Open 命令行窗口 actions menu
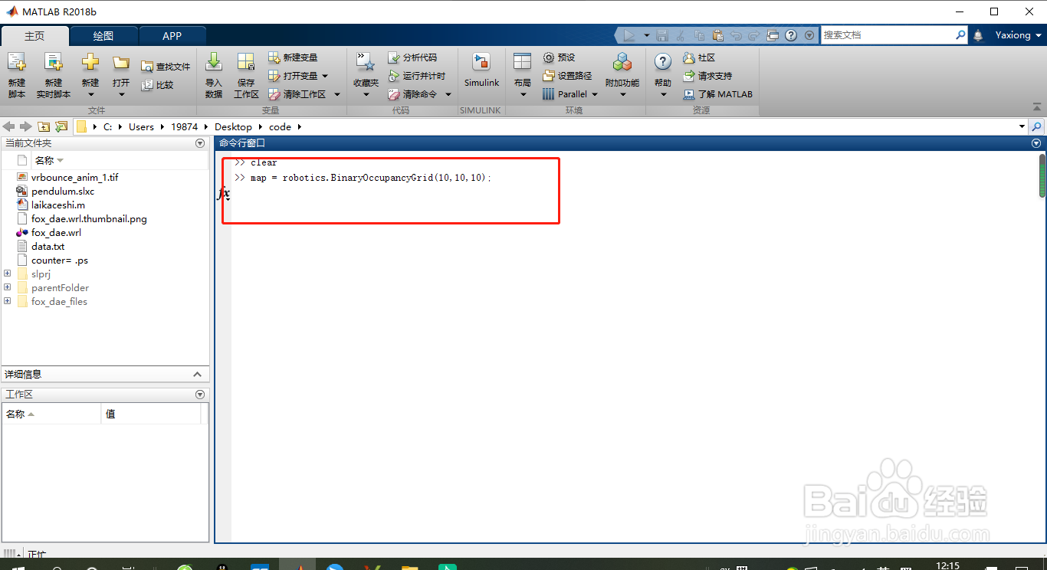Viewport: 1047px width, 570px height. (x=1036, y=143)
